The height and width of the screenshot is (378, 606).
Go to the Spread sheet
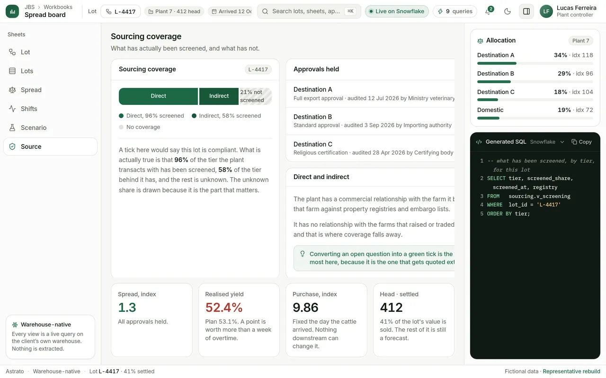coord(50,90)
